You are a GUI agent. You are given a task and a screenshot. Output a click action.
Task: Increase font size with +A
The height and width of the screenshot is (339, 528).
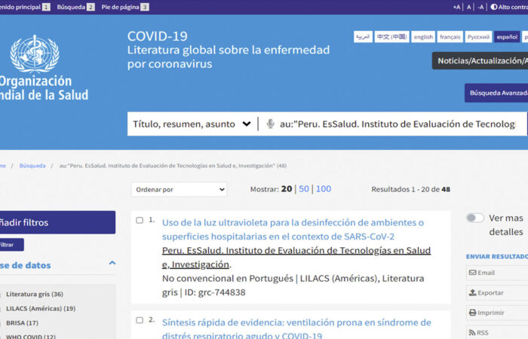point(456,7)
